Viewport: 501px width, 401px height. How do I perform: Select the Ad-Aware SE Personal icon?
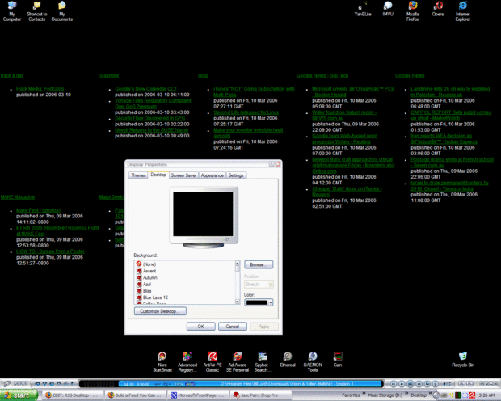[238, 362]
